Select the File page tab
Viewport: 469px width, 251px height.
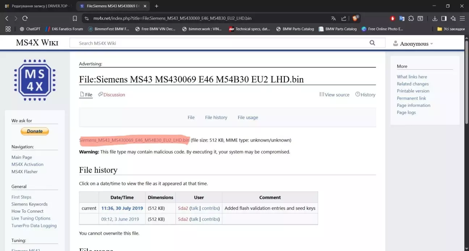86,95
